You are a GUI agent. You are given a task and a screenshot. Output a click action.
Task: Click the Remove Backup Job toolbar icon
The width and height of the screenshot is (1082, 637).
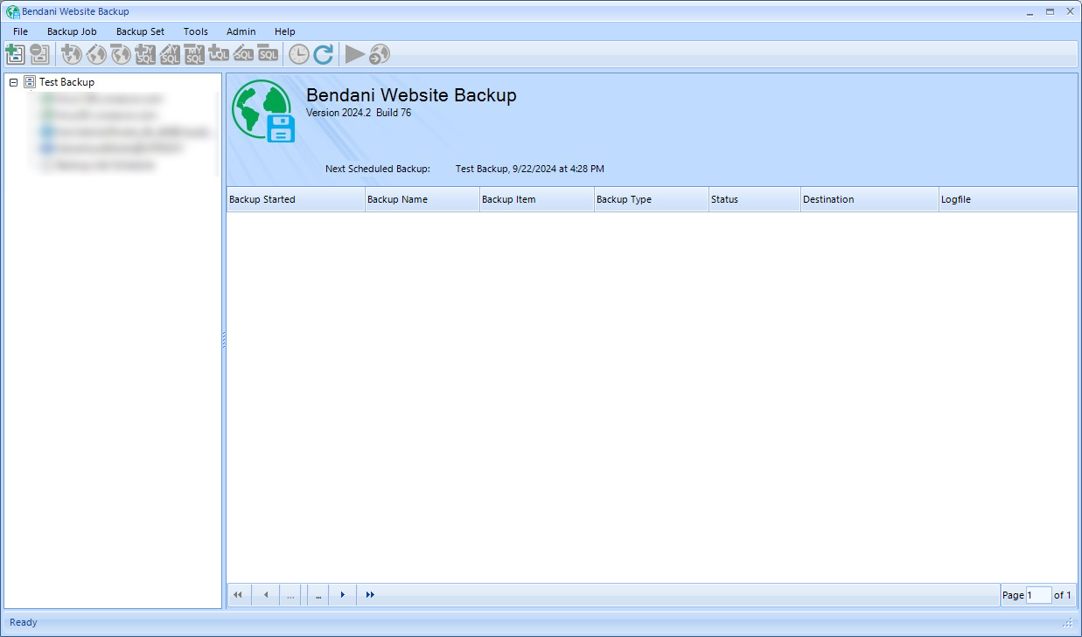[x=39, y=54]
